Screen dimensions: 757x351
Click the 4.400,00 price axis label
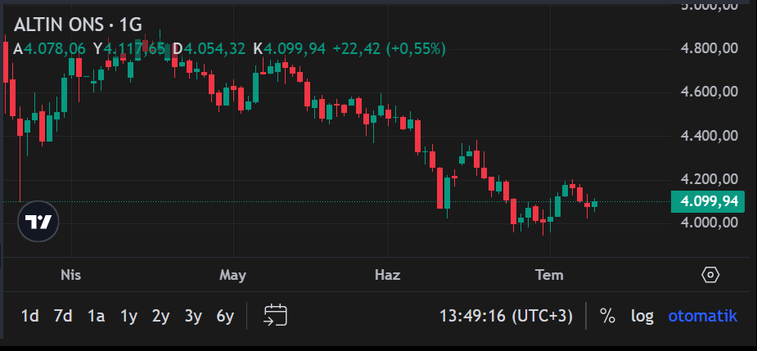pos(710,136)
